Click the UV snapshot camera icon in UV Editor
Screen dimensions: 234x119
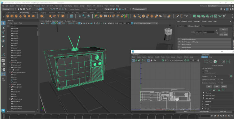click(x=155, y=60)
